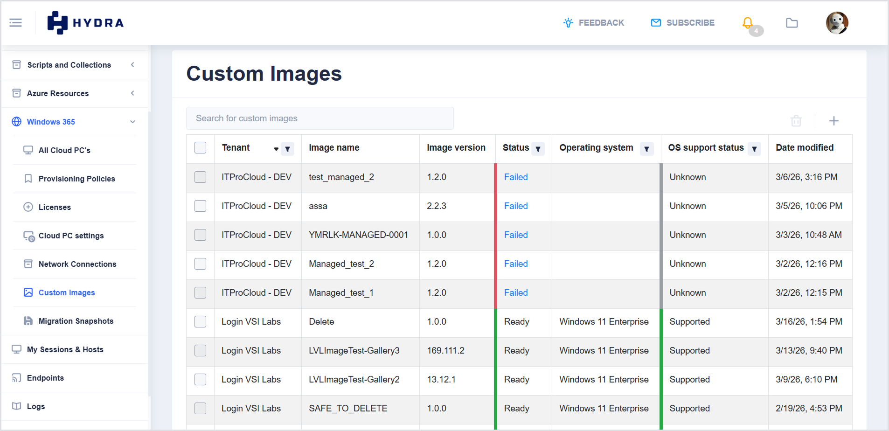Sort by the Date modified column header
The height and width of the screenshot is (431, 889).
805,148
